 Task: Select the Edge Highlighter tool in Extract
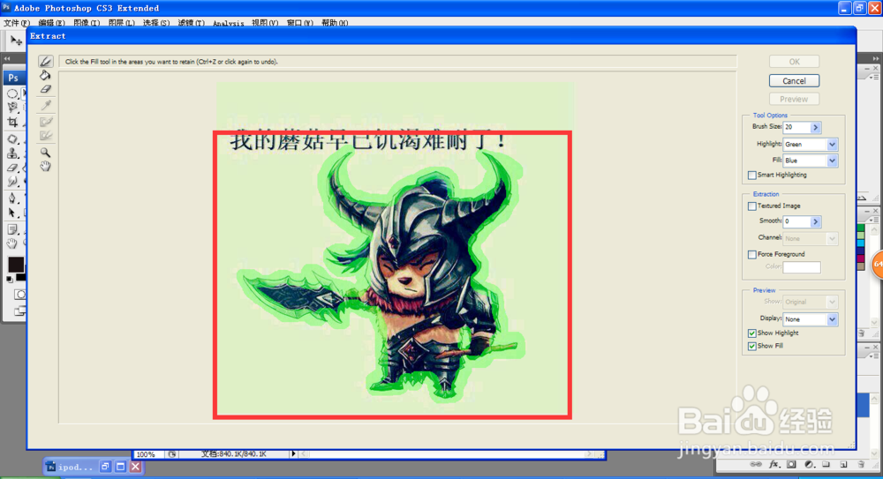tap(46, 62)
